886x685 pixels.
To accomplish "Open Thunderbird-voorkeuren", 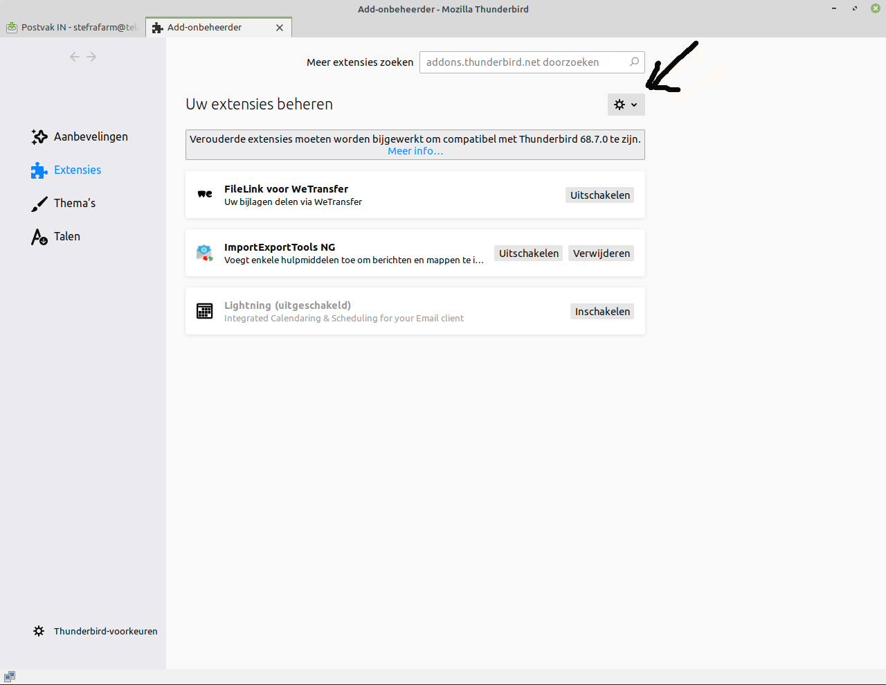I will pos(96,631).
